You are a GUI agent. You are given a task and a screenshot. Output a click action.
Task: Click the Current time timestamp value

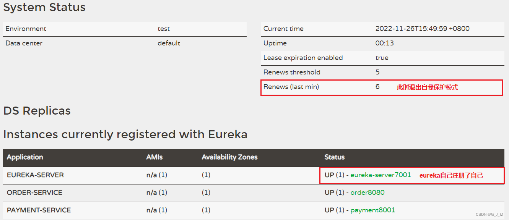(x=422, y=29)
